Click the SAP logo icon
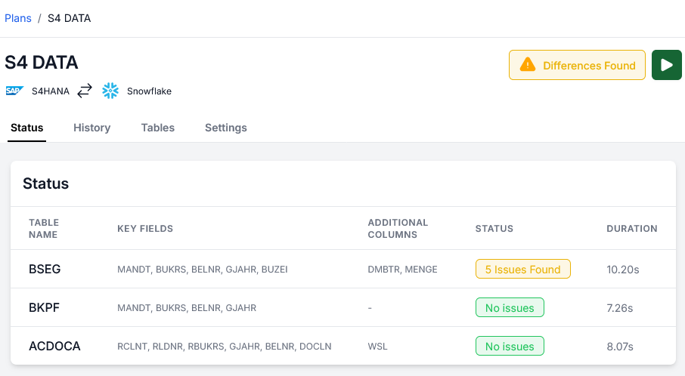The image size is (685, 376). 14,91
